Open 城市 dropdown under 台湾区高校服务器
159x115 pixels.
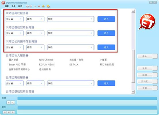click(x=35, y=83)
